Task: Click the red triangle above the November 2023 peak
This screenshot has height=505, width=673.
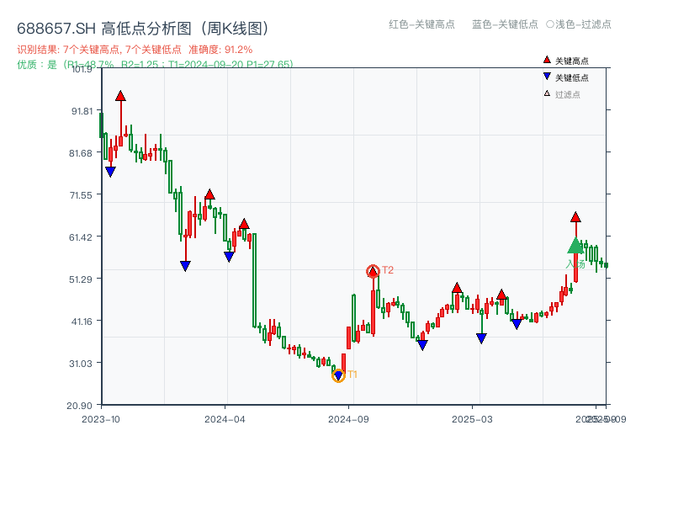Action: point(121,95)
